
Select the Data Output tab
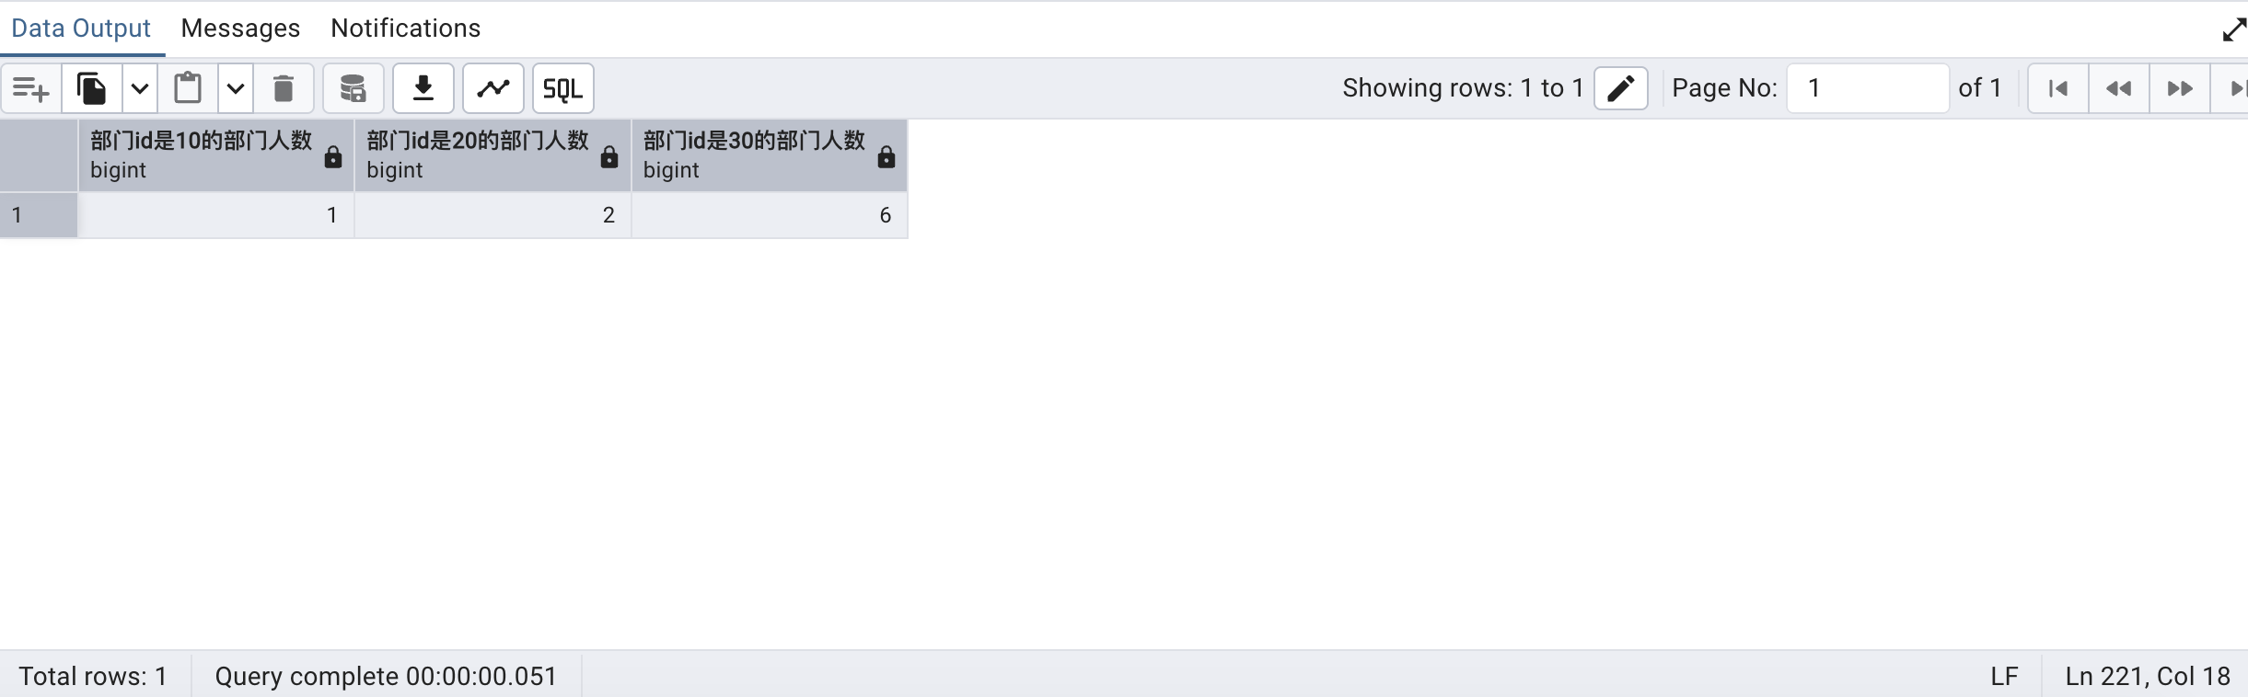coord(81,29)
